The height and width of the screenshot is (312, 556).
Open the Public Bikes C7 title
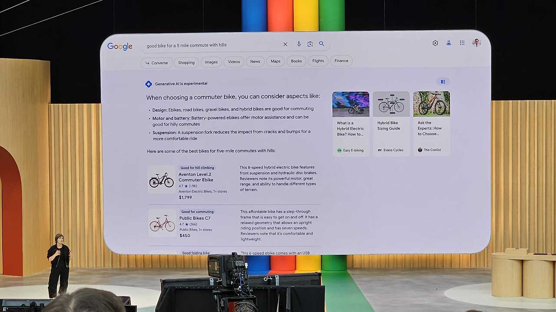tap(195, 218)
